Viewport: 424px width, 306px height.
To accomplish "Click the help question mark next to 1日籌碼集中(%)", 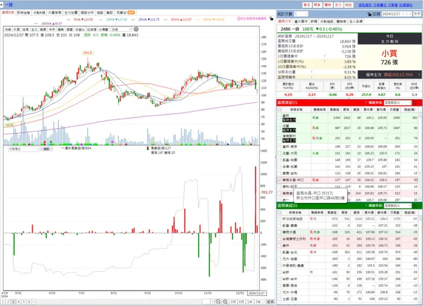I will click(324, 61).
